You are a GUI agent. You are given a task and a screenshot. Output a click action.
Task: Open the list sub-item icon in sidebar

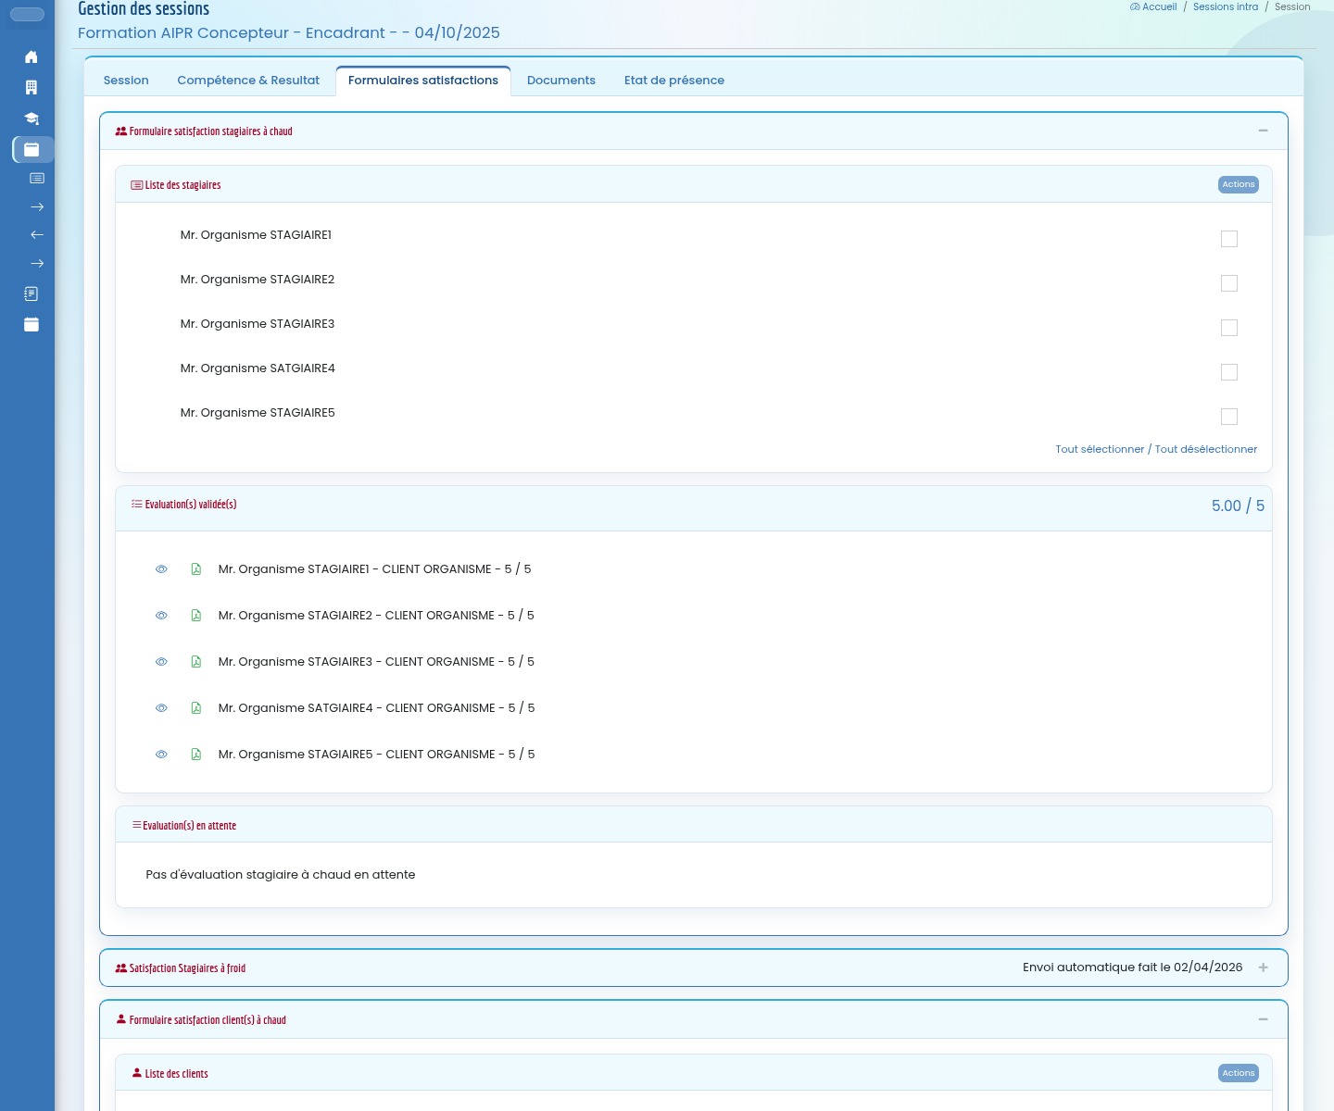37,178
